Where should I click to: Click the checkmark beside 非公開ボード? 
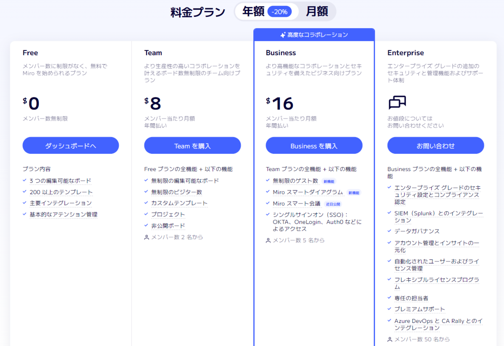tap(147, 226)
